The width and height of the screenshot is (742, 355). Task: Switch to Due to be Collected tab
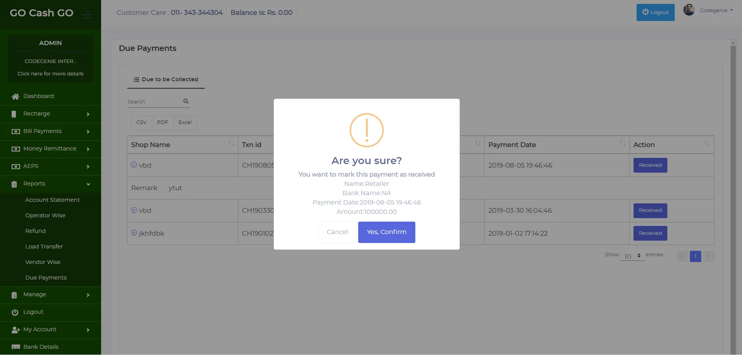pos(166,79)
